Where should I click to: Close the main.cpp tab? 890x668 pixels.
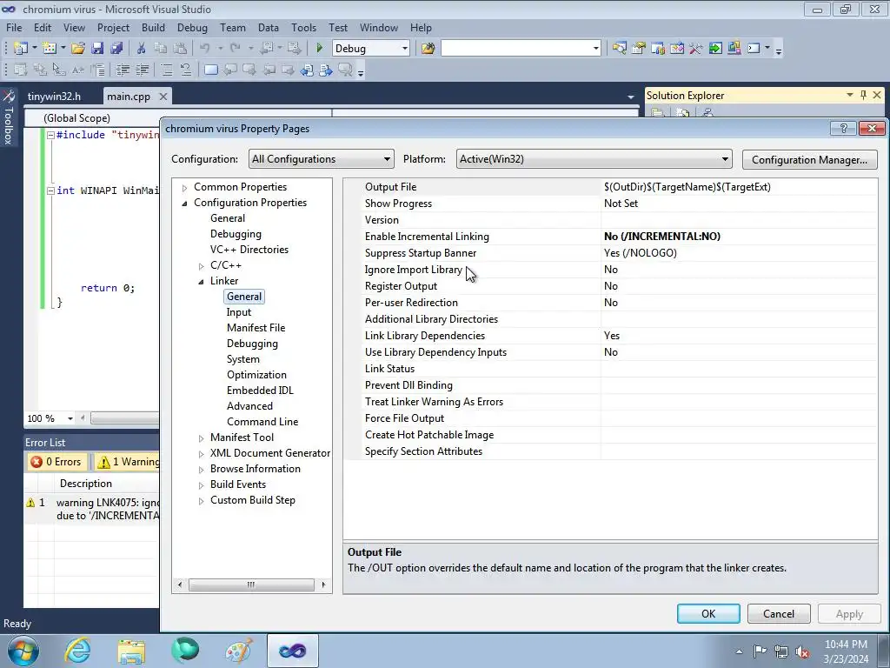point(163,97)
